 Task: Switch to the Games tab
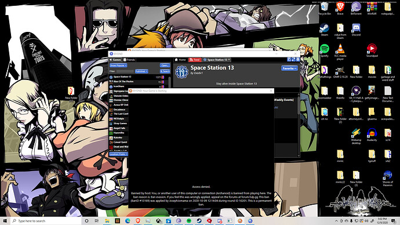(x=115, y=60)
